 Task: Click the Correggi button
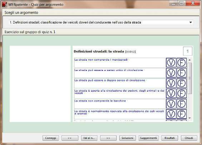pyautogui.click(x=51, y=138)
